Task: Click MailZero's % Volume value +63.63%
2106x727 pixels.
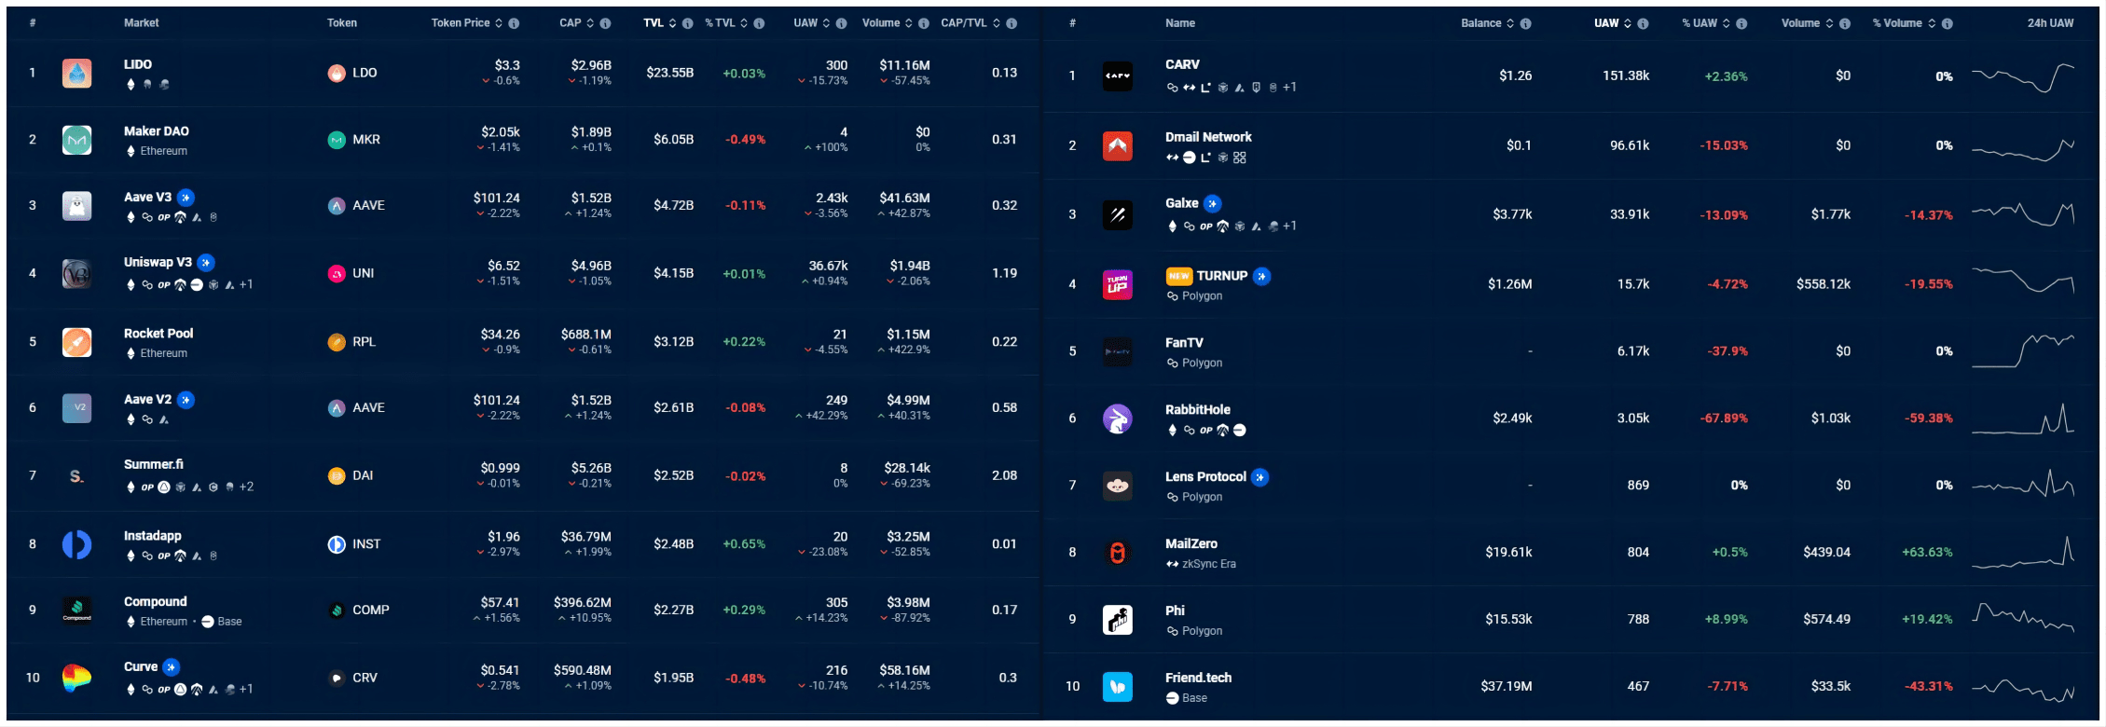Action: 1927,553
